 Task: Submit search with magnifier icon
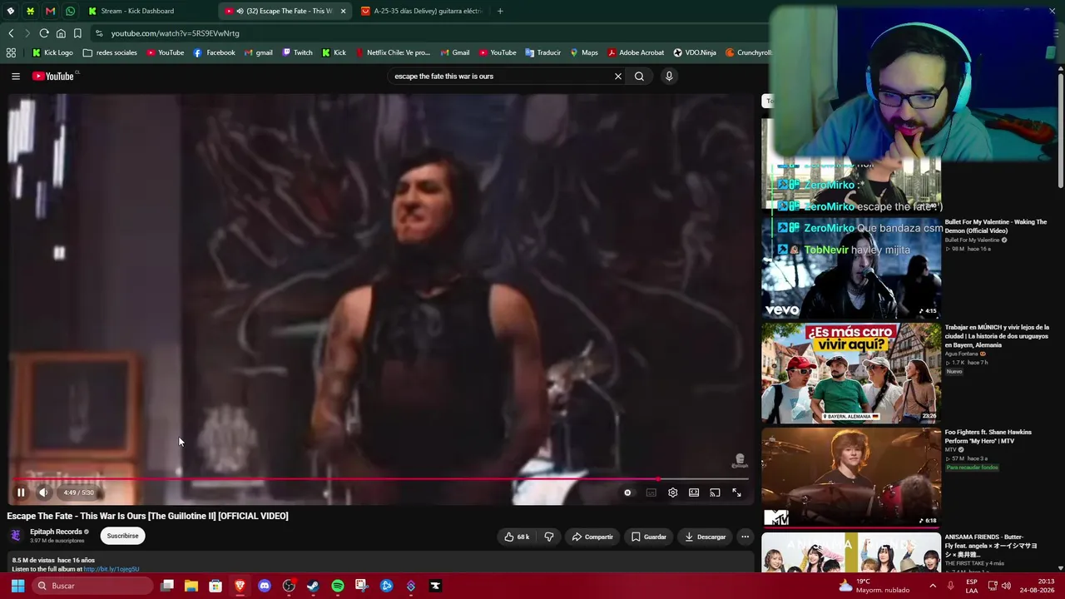coord(639,77)
